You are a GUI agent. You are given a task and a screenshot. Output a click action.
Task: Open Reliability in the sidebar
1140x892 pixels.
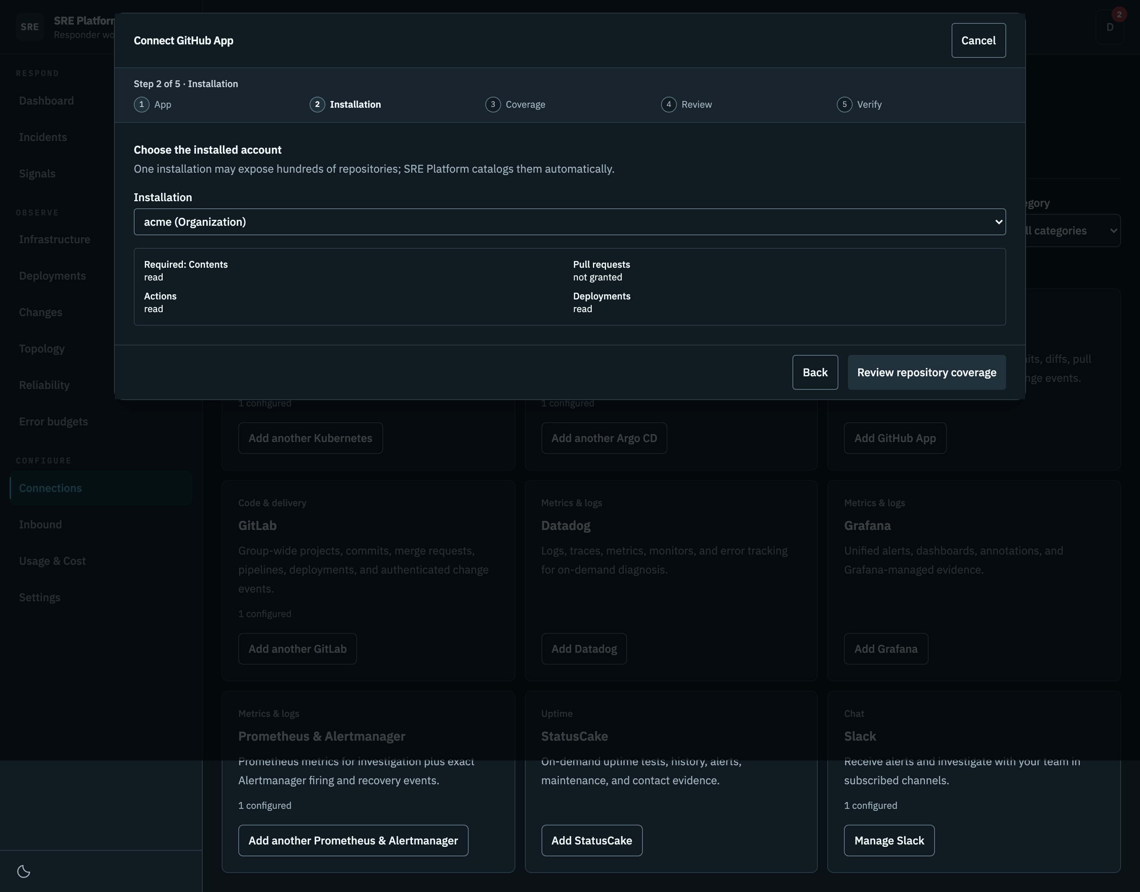click(x=44, y=385)
